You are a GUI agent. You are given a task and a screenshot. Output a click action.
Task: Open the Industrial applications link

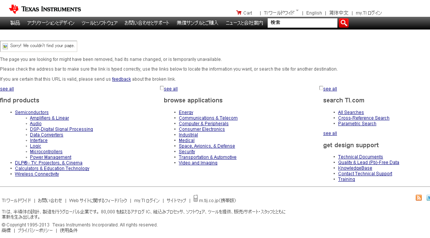188,135
